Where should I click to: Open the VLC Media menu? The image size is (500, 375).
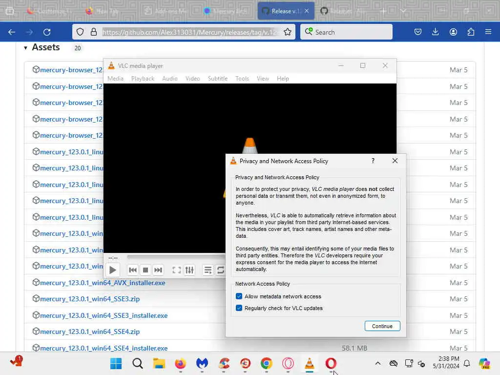(115, 79)
